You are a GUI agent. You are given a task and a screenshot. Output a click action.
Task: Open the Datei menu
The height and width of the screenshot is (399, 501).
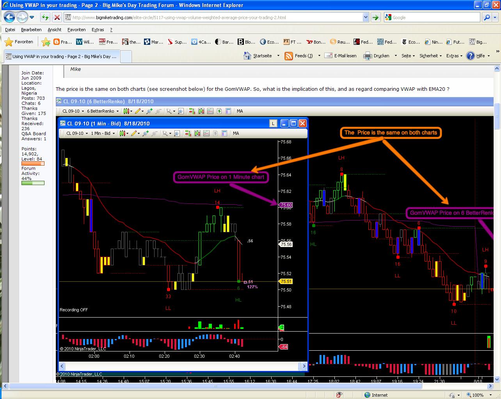click(10, 30)
